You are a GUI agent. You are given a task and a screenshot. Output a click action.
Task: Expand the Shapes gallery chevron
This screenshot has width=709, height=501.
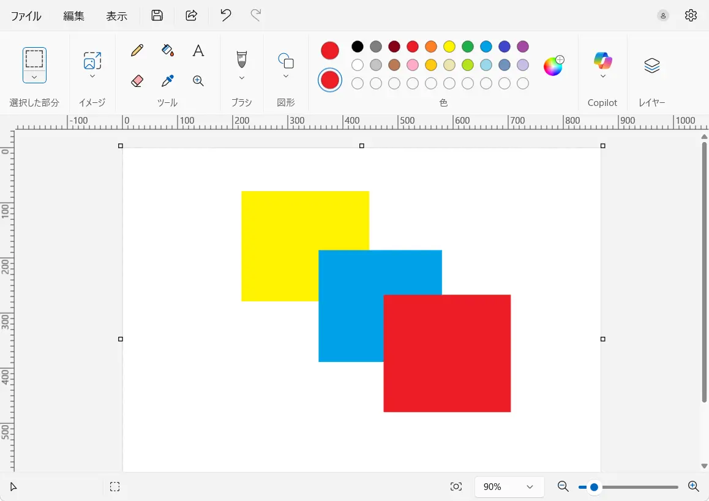coord(286,76)
